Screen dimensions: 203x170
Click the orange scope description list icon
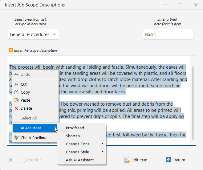[x=10, y=51]
